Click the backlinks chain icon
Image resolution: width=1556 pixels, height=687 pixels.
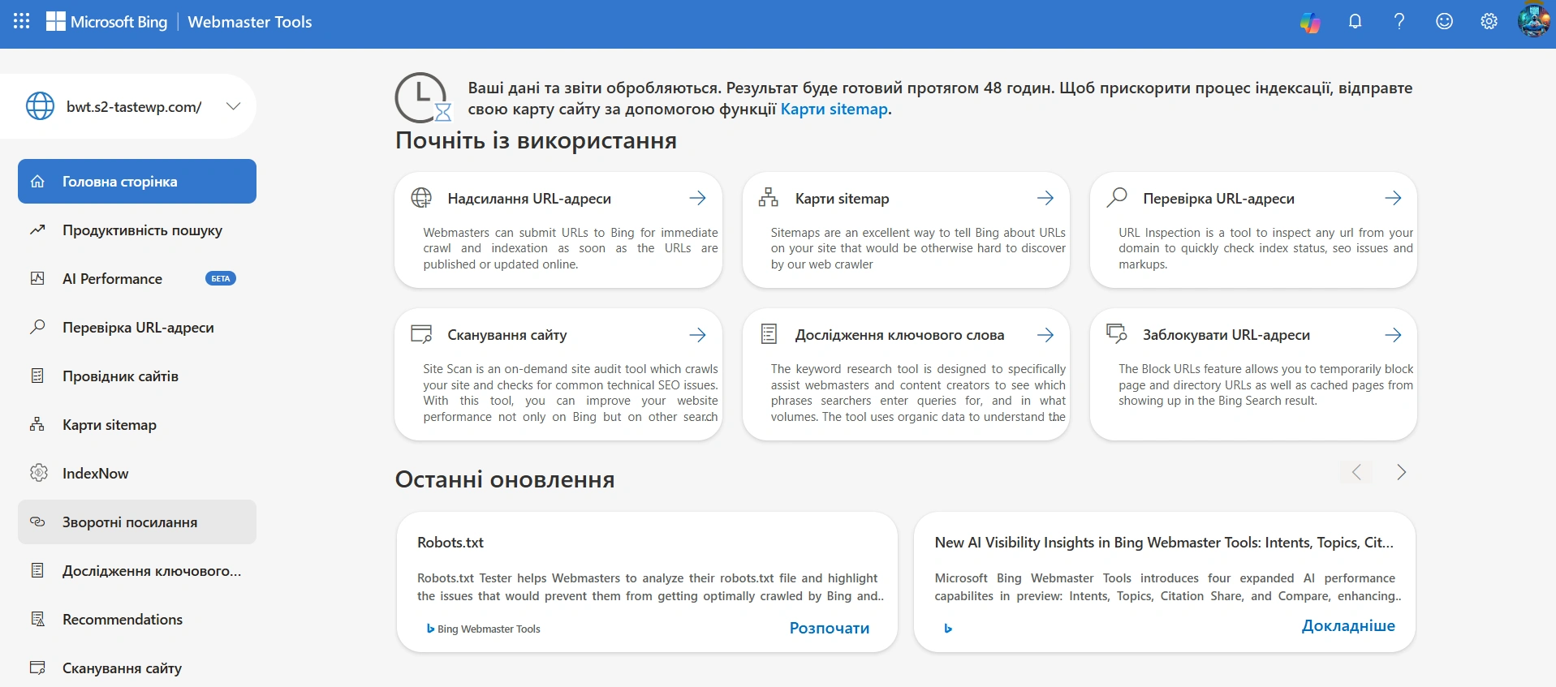[37, 522]
